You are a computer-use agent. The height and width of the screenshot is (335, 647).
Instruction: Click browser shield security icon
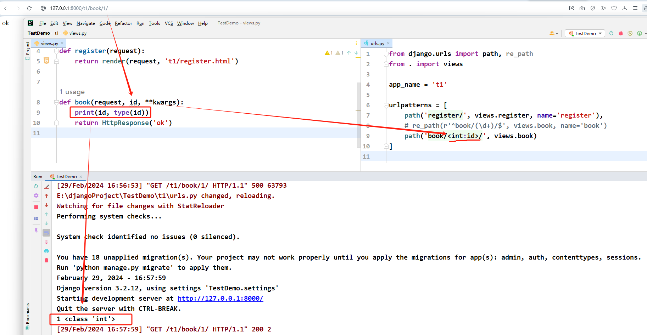pos(593,8)
